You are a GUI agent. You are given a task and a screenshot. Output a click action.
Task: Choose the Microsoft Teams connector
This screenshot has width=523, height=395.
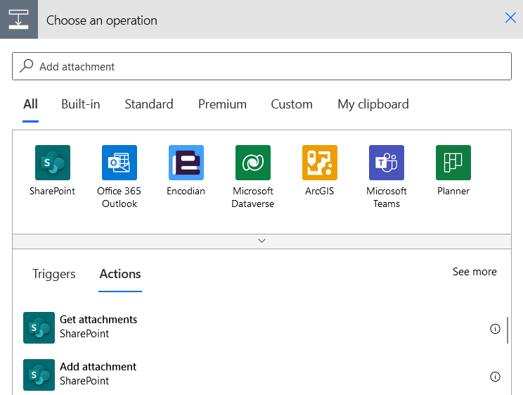(x=386, y=163)
